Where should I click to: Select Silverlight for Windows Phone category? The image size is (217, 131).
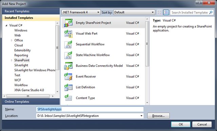(x=35, y=70)
